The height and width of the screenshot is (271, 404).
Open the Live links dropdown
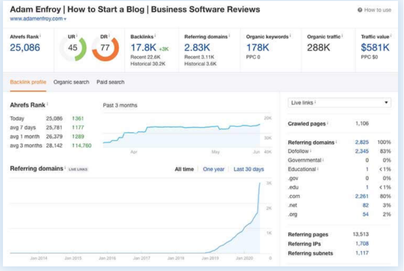(339, 103)
